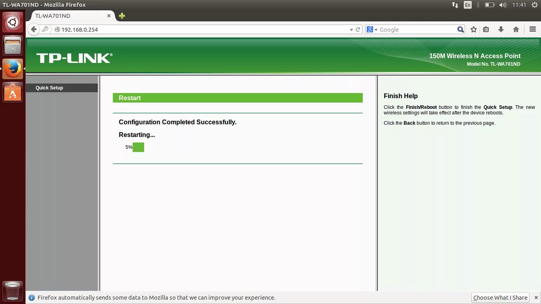Open the Firefox hamburger menu

533,30
